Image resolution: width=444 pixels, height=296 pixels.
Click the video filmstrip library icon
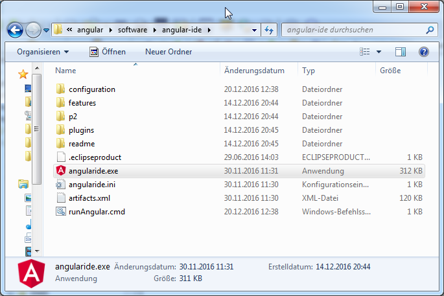tap(28, 251)
